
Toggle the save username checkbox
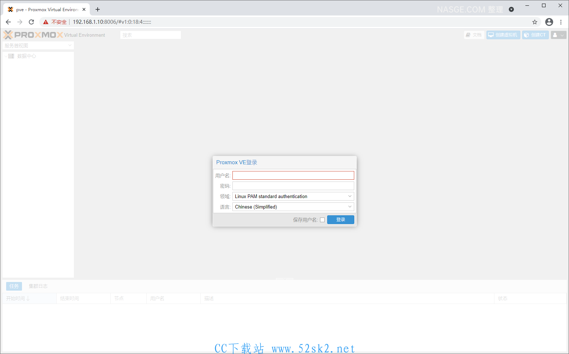(x=322, y=220)
